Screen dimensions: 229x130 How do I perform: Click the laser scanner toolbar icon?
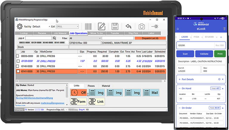pyautogui.click(x=155, y=26)
